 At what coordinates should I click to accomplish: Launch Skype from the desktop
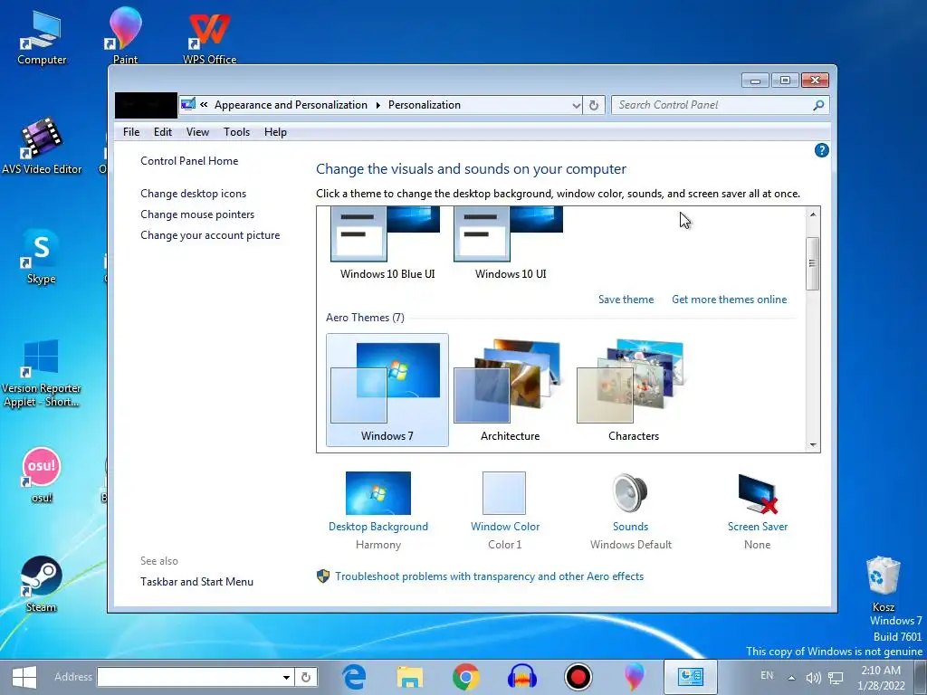point(41,256)
